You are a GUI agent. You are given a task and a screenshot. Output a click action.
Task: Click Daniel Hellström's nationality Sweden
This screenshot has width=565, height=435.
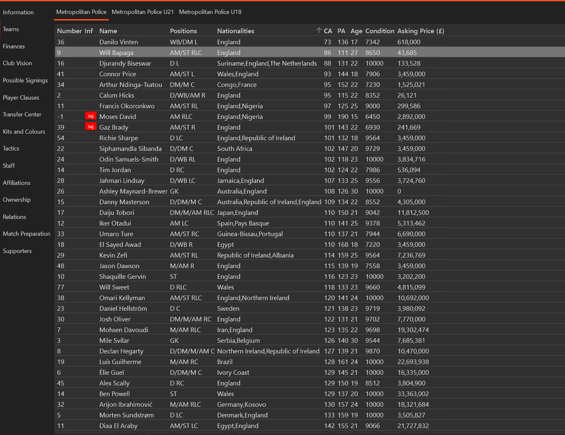click(228, 308)
